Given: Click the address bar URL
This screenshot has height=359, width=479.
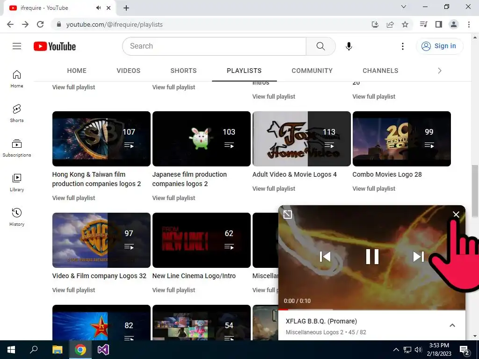Looking at the screenshot, I should [114, 24].
